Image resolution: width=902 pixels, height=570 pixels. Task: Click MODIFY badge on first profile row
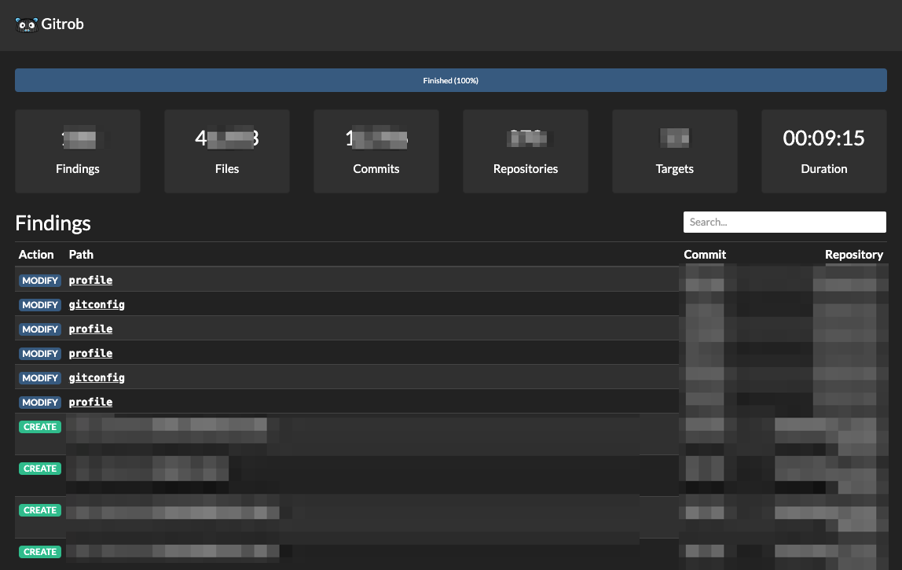coord(40,281)
